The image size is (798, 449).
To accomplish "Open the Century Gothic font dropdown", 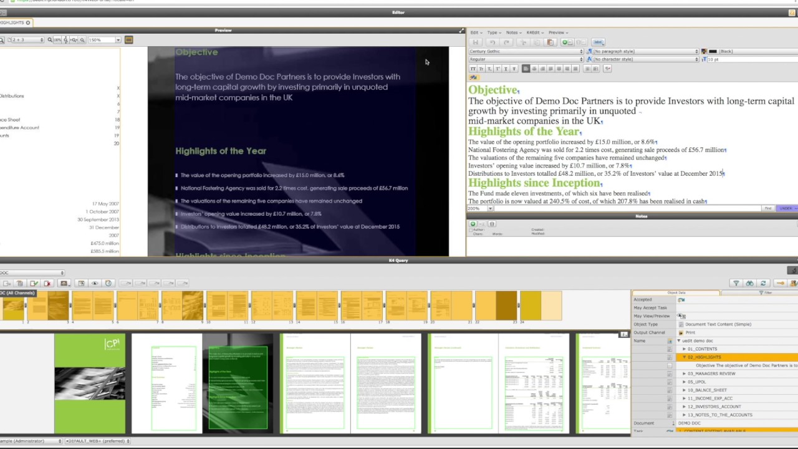I will click(x=526, y=51).
